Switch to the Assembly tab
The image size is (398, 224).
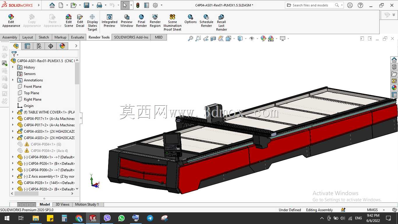pyautogui.click(x=10, y=37)
